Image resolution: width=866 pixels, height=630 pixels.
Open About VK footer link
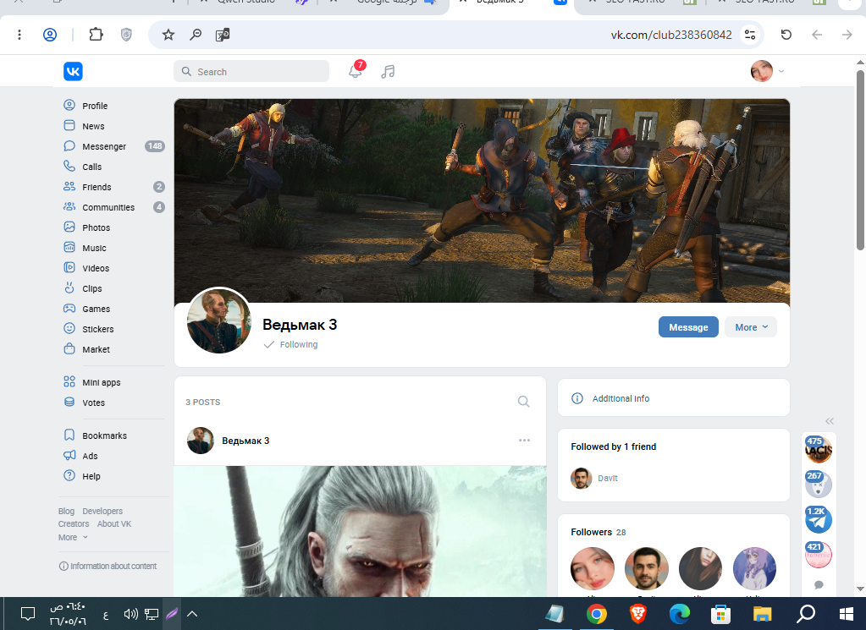pos(114,523)
